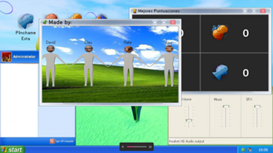This screenshot has width=273, height=153.
Task: Click the blue fish icon in scores panel
Action: click(x=220, y=72)
